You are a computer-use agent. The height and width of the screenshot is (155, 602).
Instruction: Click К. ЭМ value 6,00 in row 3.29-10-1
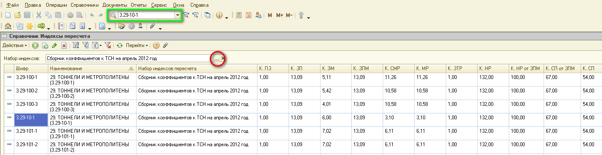336,120
